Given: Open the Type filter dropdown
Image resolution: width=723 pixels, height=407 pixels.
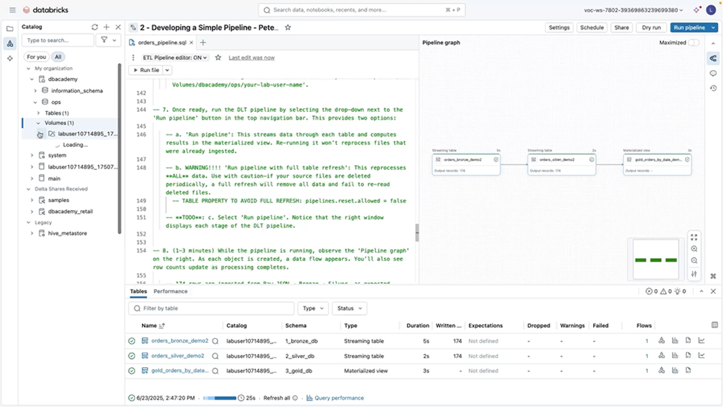Looking at the screenshot, I should point(313,308).
